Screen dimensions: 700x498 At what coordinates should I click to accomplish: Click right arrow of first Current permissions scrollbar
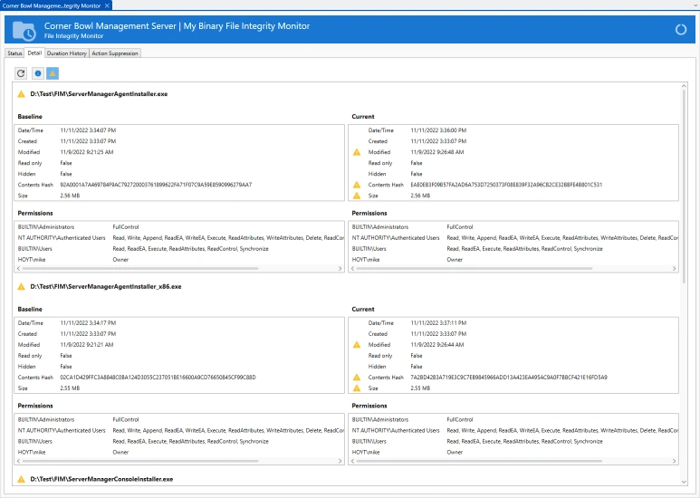[674, 269]
